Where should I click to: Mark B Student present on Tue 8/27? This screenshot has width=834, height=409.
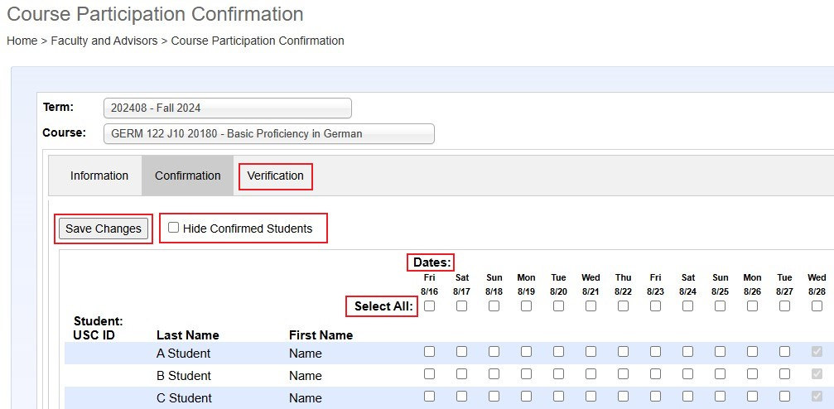[784, 374]
